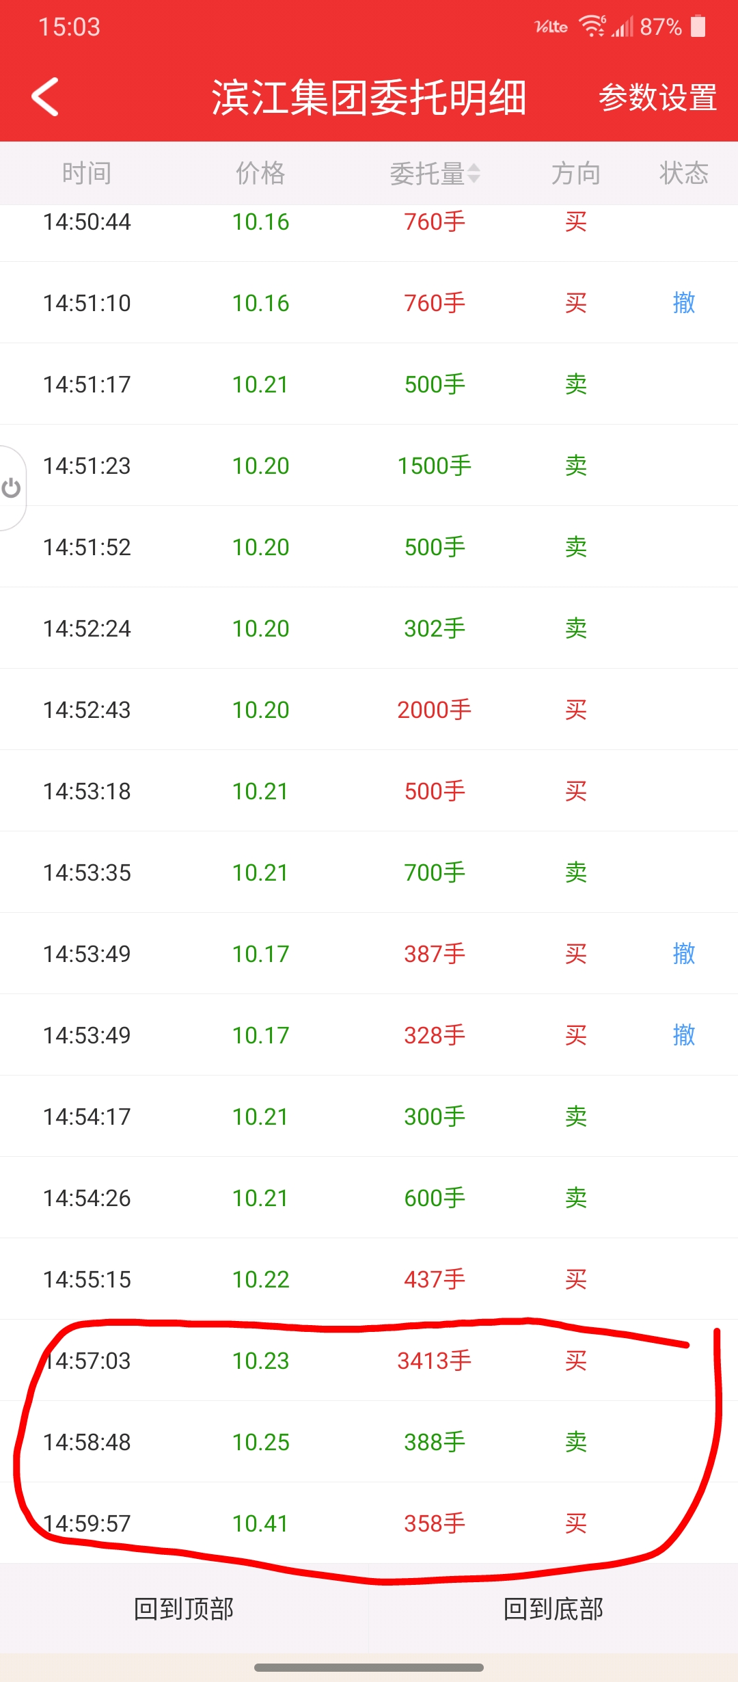Tap 撤 status on 387手 row
This screenshot has width=738, height=1682.
pos(684,953)
